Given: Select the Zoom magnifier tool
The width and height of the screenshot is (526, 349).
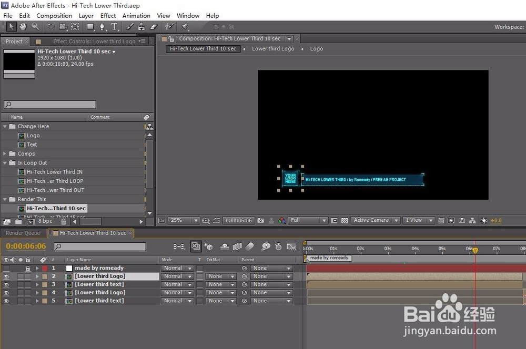Looking at the screenshot, I should point(35,26).
